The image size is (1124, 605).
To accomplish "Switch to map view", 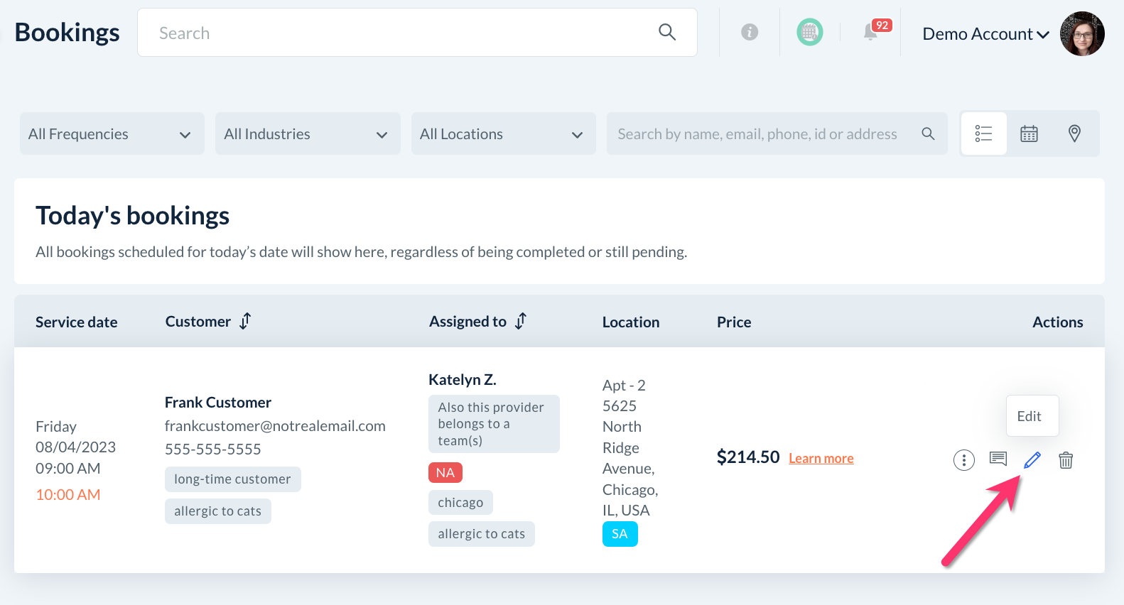I will click(x=1074, y=133).
